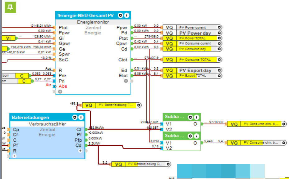289x179 pixels.
Task: Add input with plus below R in Baterieladungen
Action: tap(14, 156)
